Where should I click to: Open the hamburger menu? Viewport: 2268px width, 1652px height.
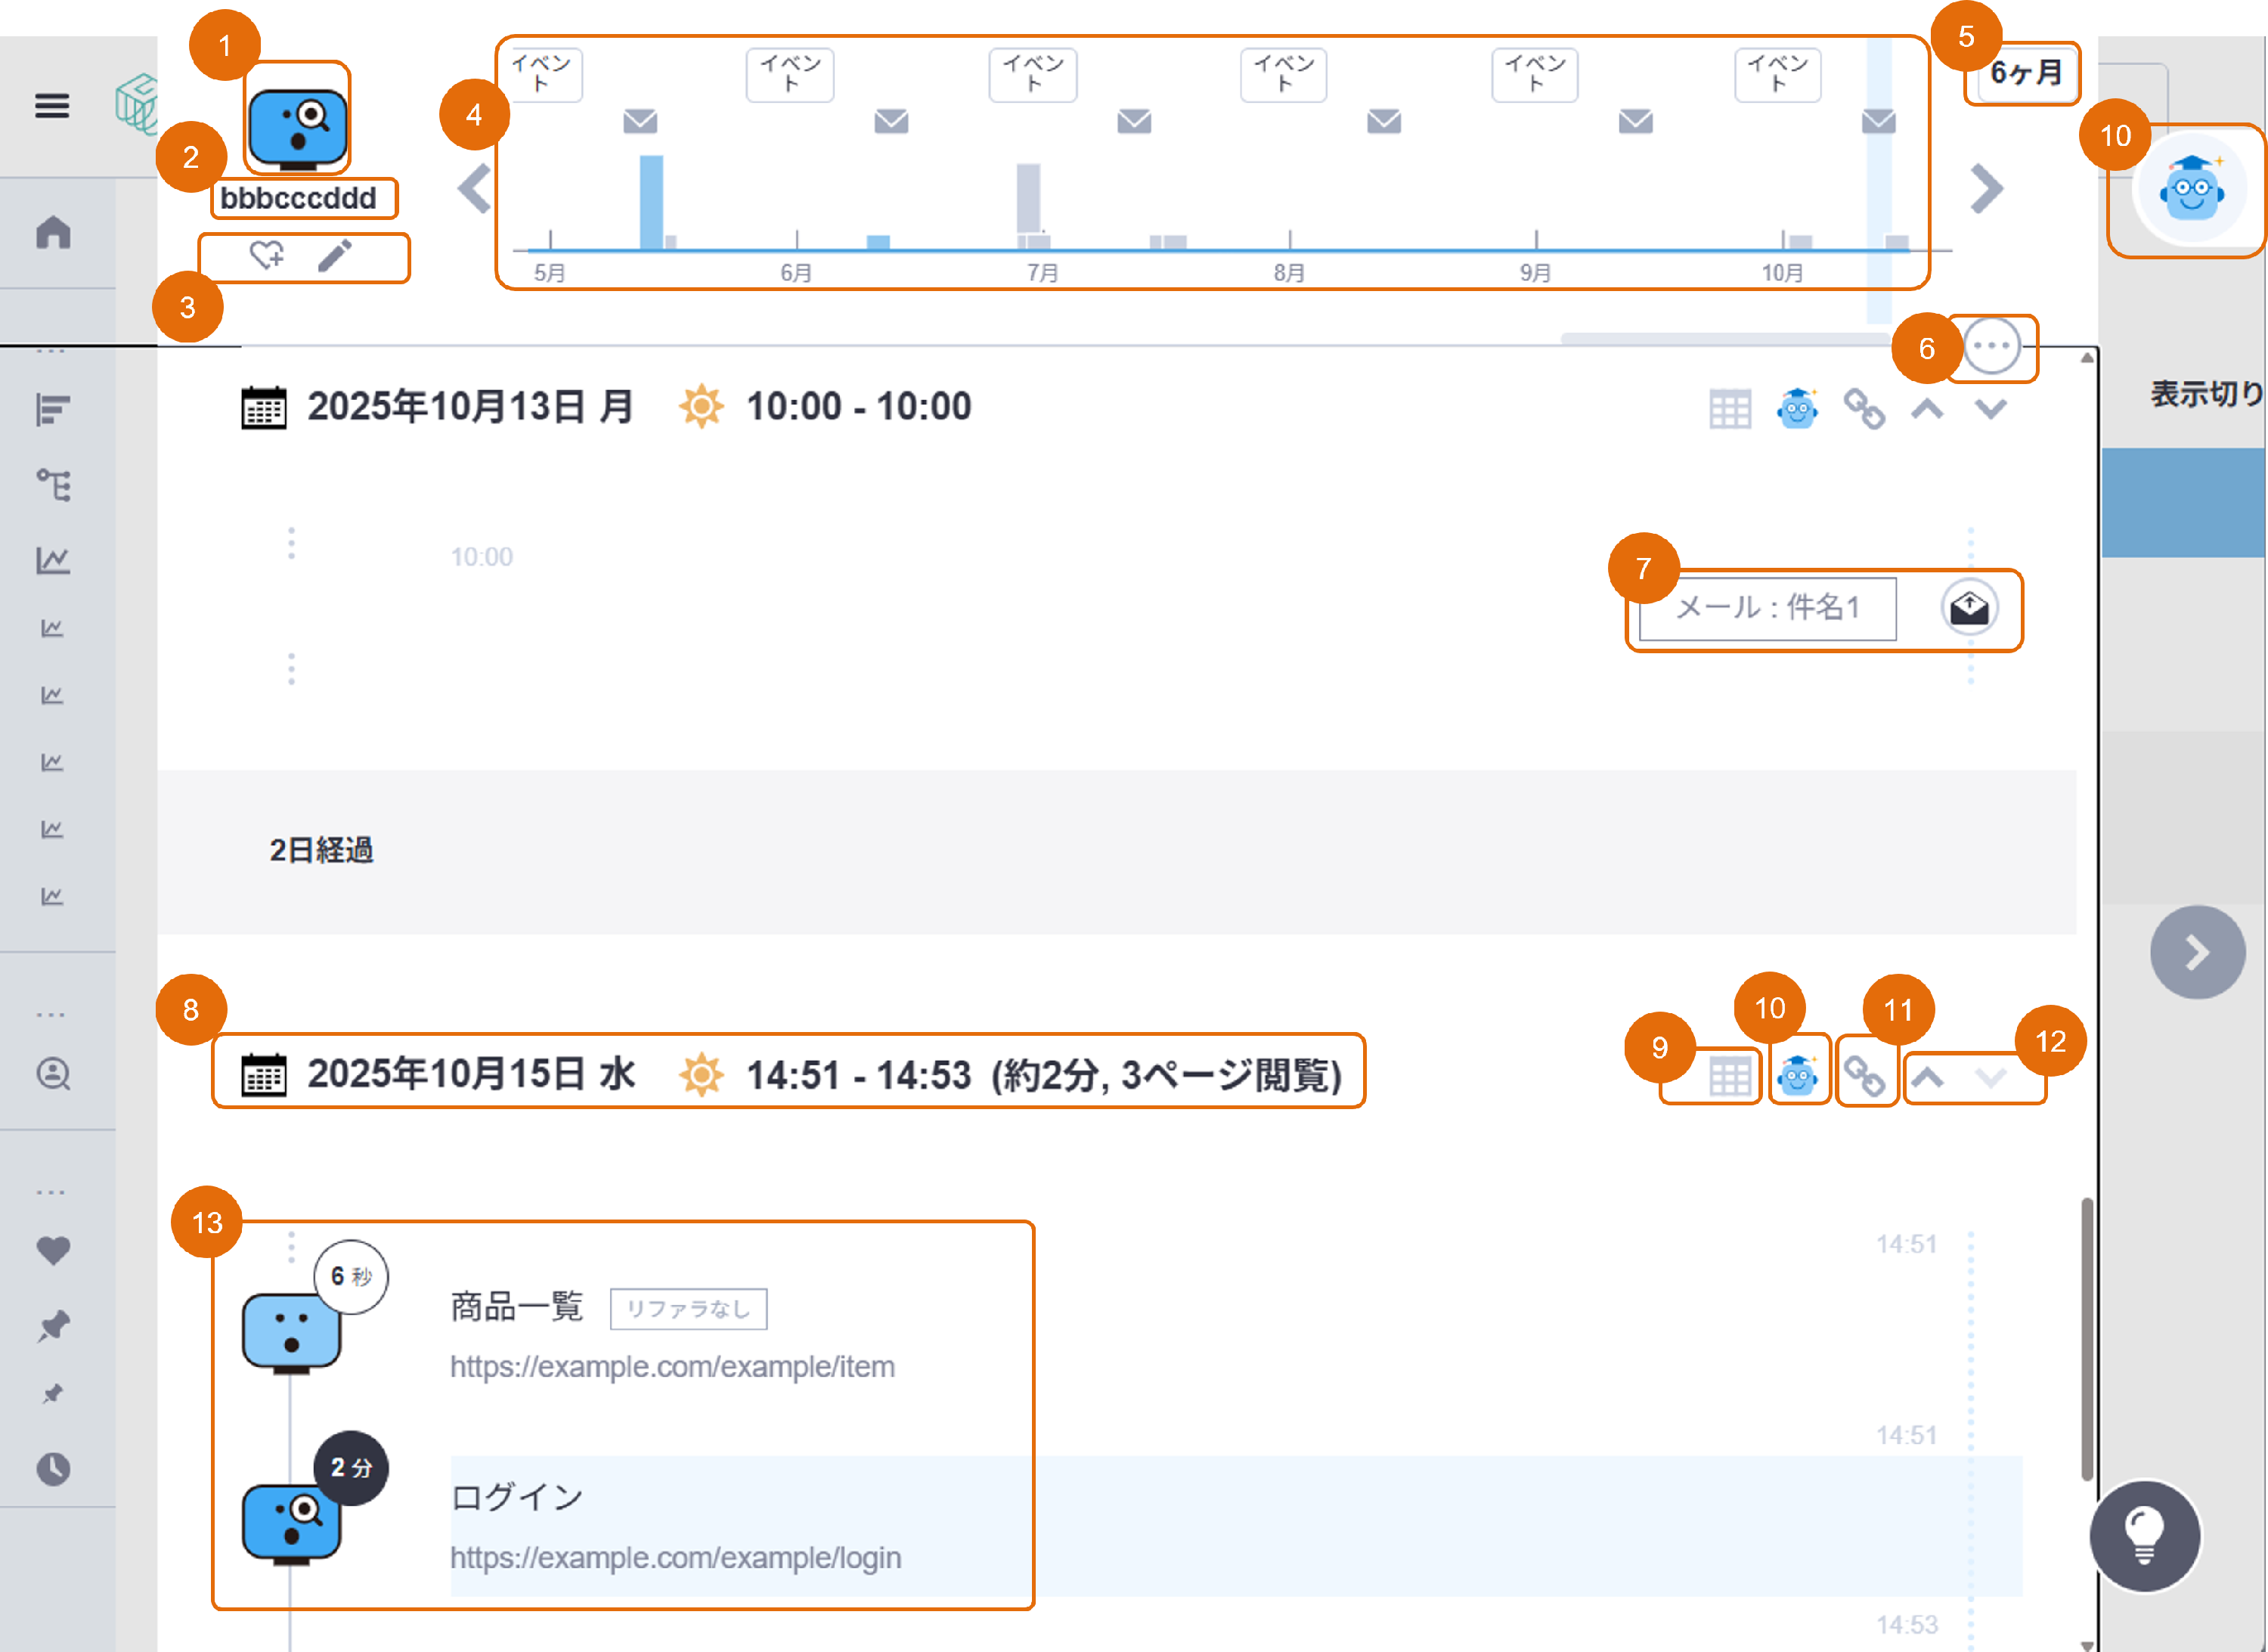click(52, 105)
